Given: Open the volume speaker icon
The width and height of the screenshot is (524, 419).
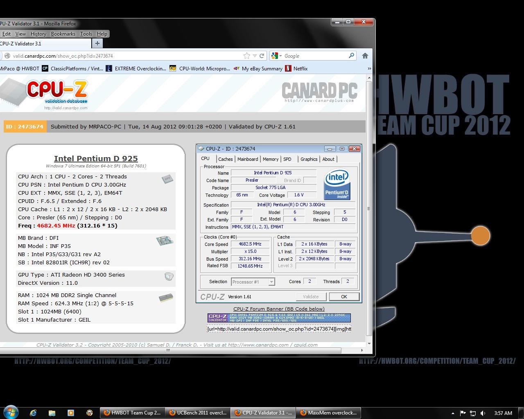Looking at the screenshot, I should pos(483,413).
